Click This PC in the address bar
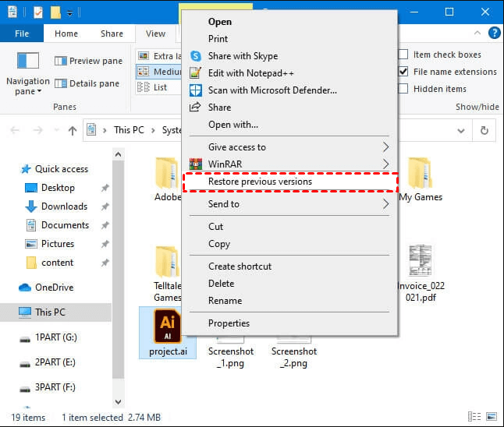504x427 pixels. pyautogui.click(x=129, y=130)
